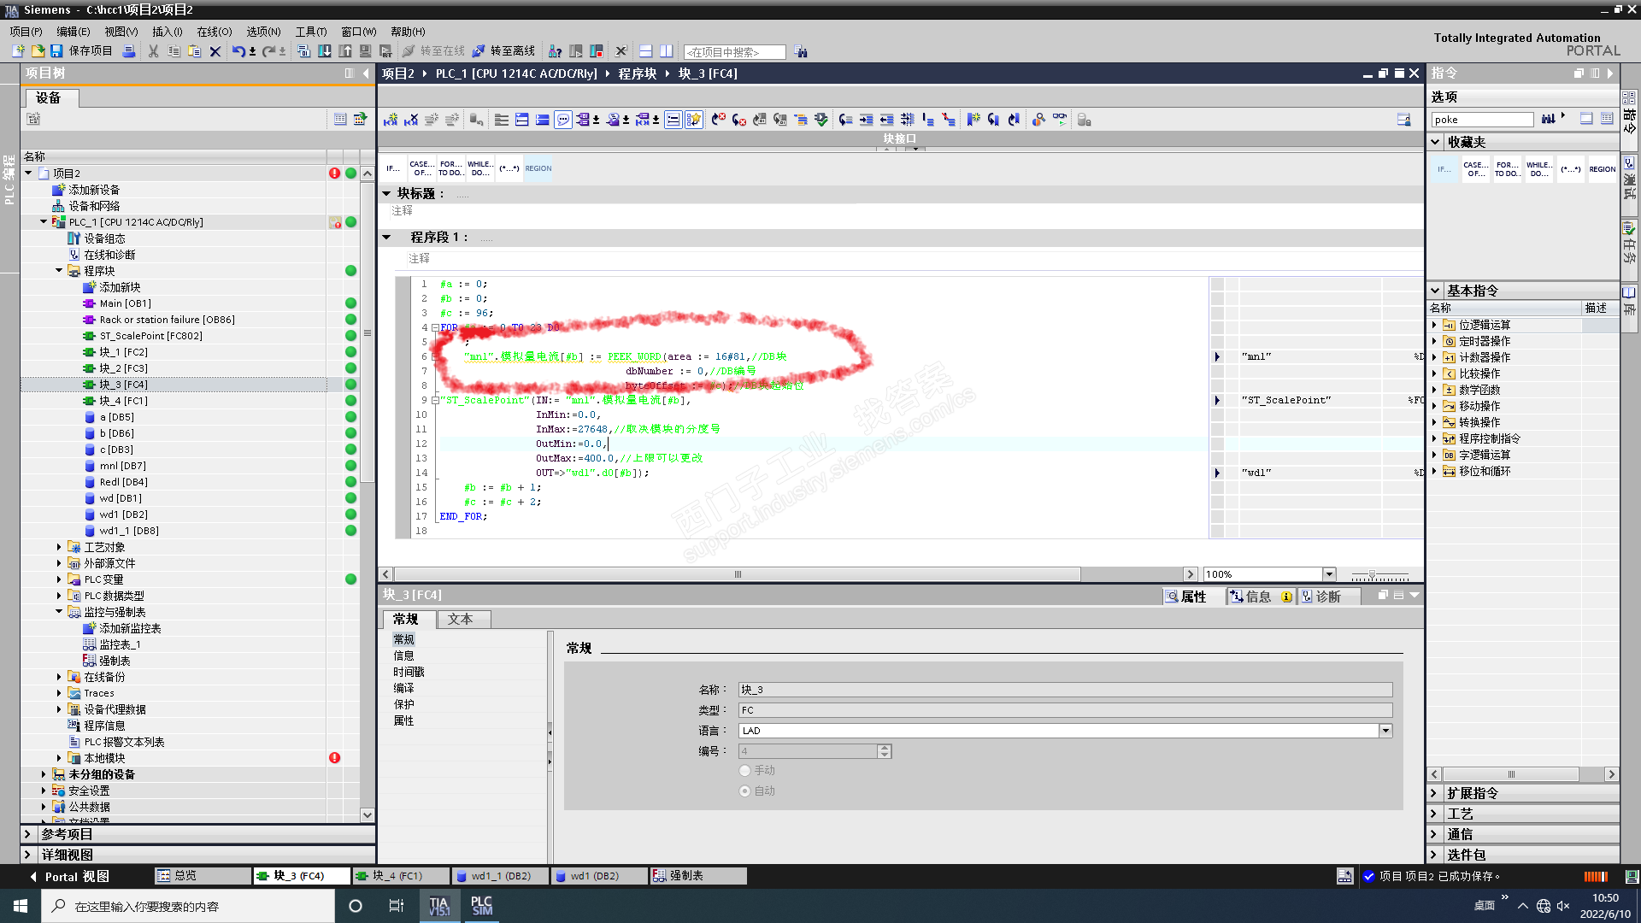1641x923 pixels.
Task: Click the Split editor horizontally icon
Action: click(x=645, y=51)
